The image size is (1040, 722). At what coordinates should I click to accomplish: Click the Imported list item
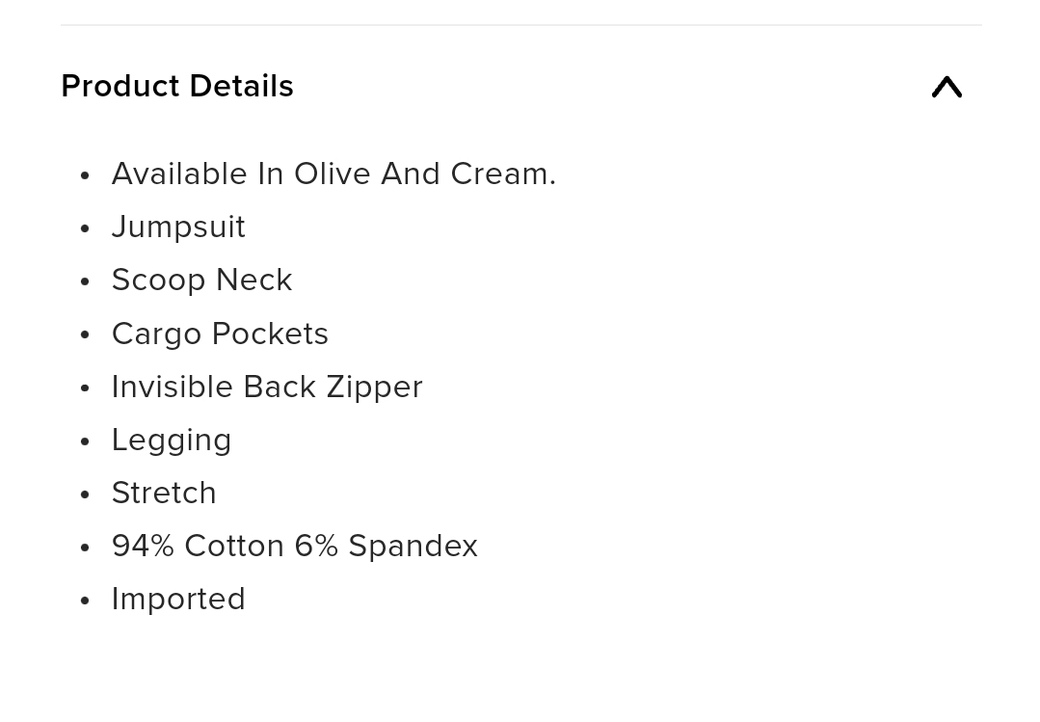click(x=178, y=600)
